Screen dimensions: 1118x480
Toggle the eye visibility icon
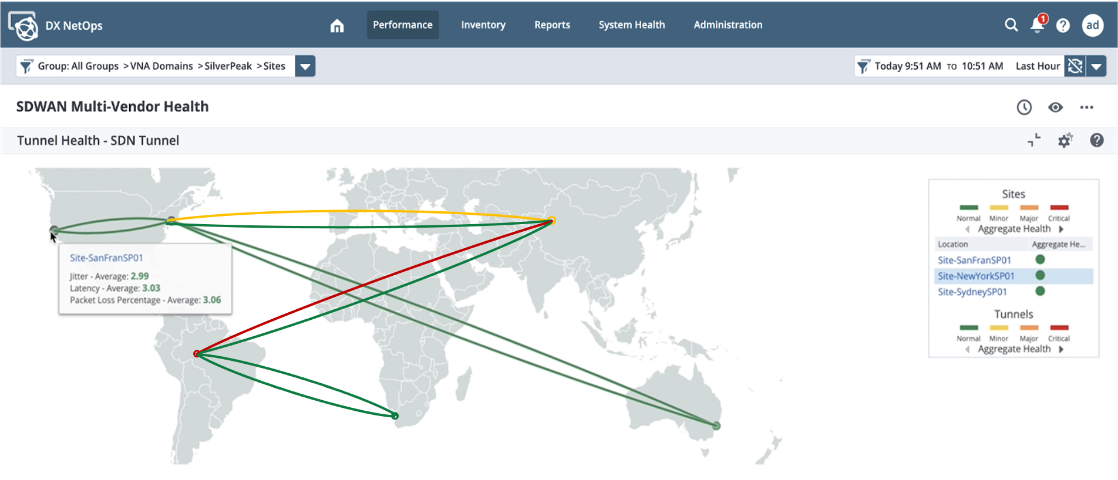[x=1055, y=107]
